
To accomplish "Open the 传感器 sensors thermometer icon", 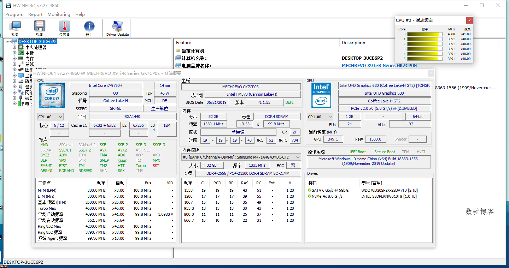I will [x=64, y=26].
